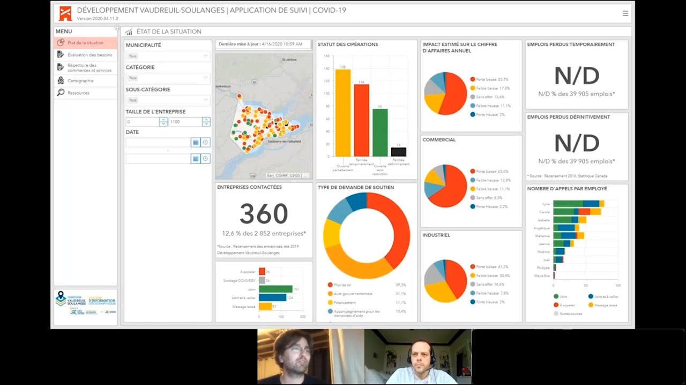Toggle Joint et à veiller legend in calls chart
The height and width of the screenshot is (385, 686).
click(603, 296)
